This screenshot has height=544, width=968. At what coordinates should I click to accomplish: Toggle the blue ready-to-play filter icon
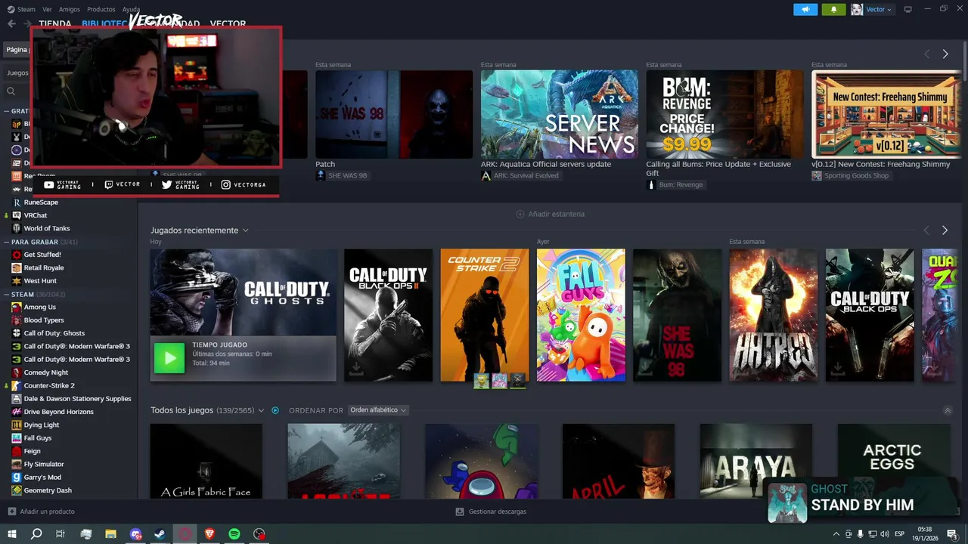(275, 410)
